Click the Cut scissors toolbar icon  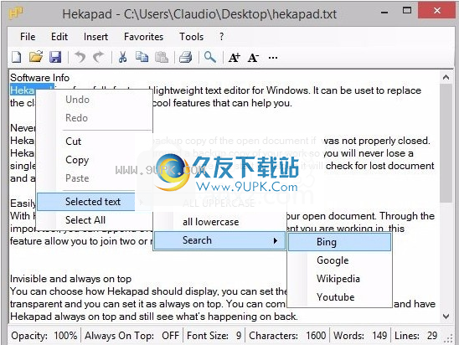point(122,57)
